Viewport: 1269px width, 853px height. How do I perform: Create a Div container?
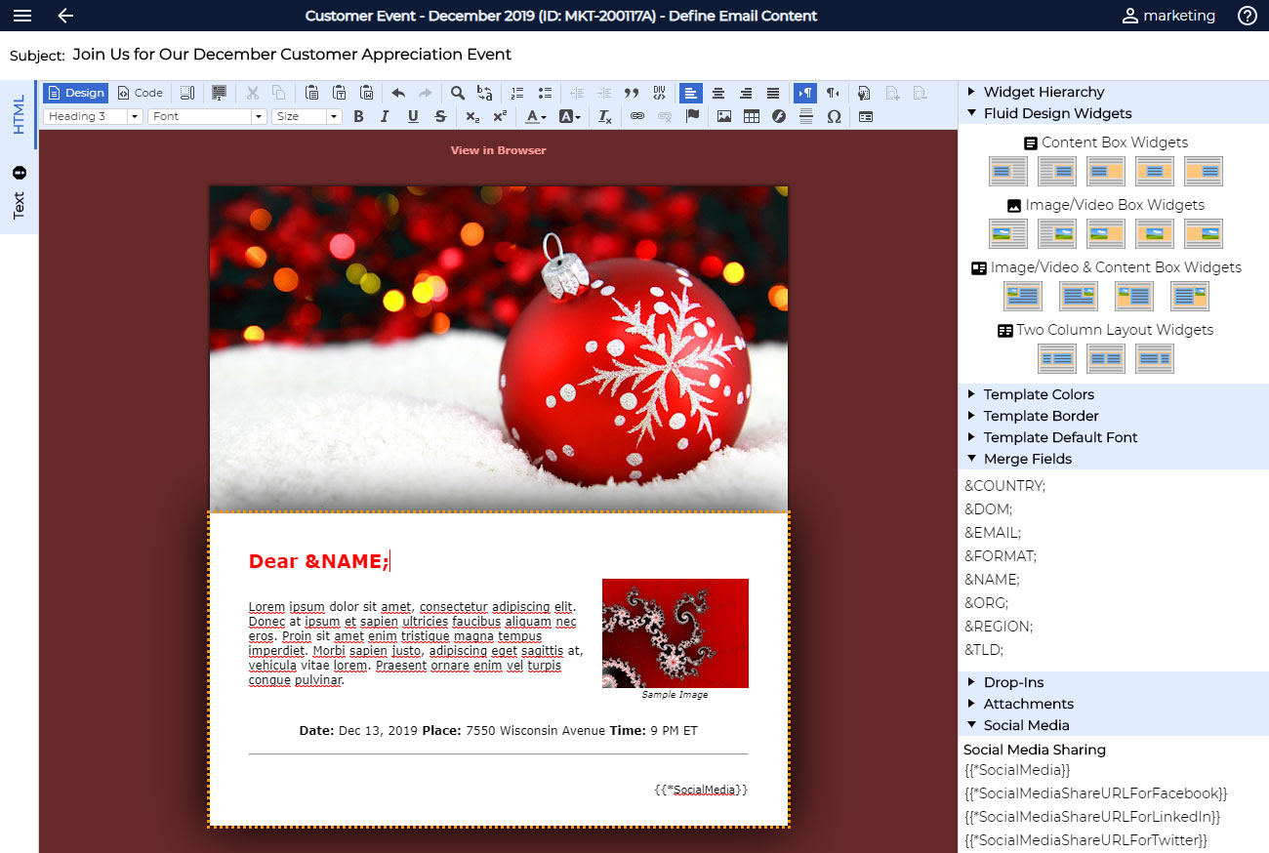pyautogui.click(x=659, y=93)
